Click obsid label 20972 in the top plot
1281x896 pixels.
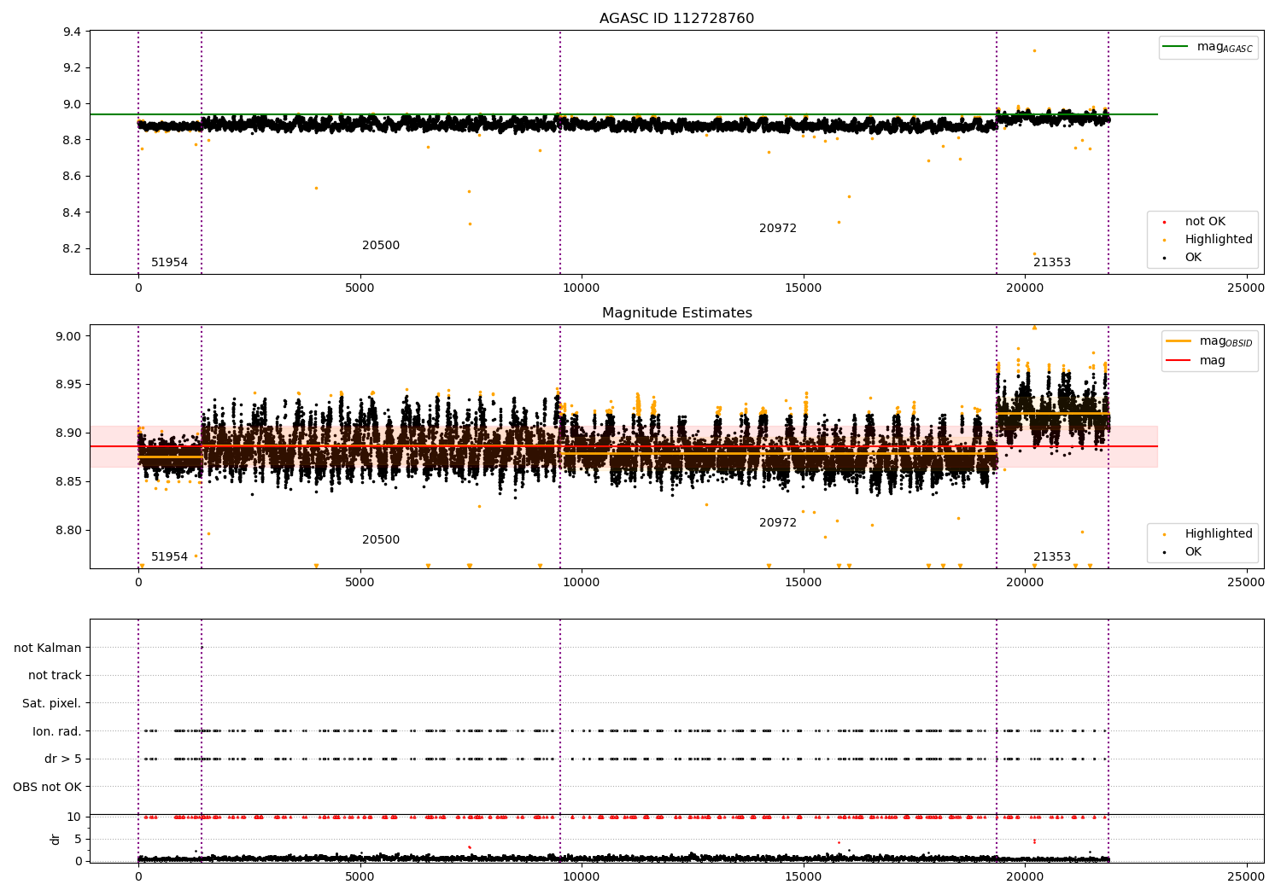pyautogui.click(x=778, y=229)
